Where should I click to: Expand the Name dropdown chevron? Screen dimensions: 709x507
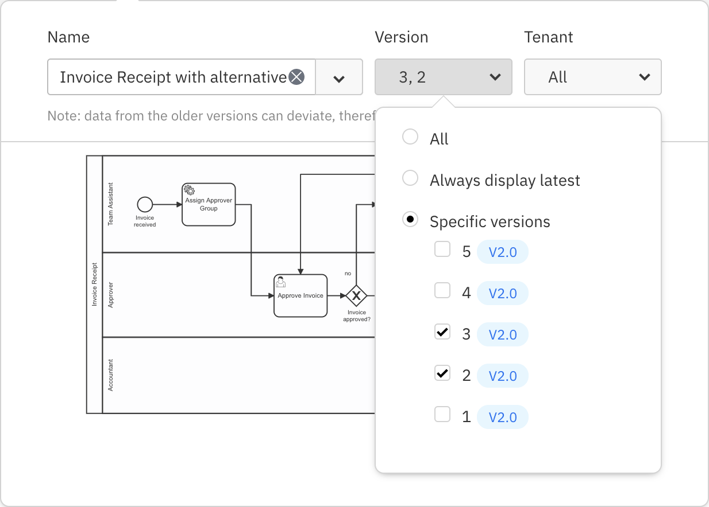click(339, 77)
